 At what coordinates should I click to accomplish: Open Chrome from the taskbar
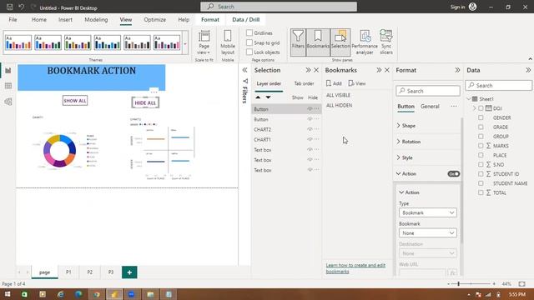97,294
